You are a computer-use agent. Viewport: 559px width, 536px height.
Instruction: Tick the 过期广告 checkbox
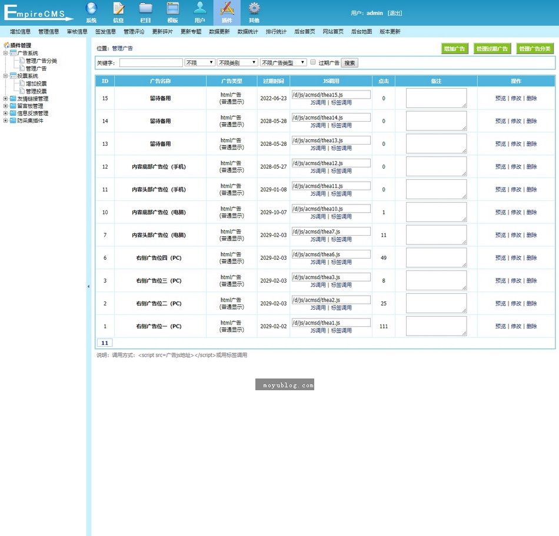tap(313, 62)
